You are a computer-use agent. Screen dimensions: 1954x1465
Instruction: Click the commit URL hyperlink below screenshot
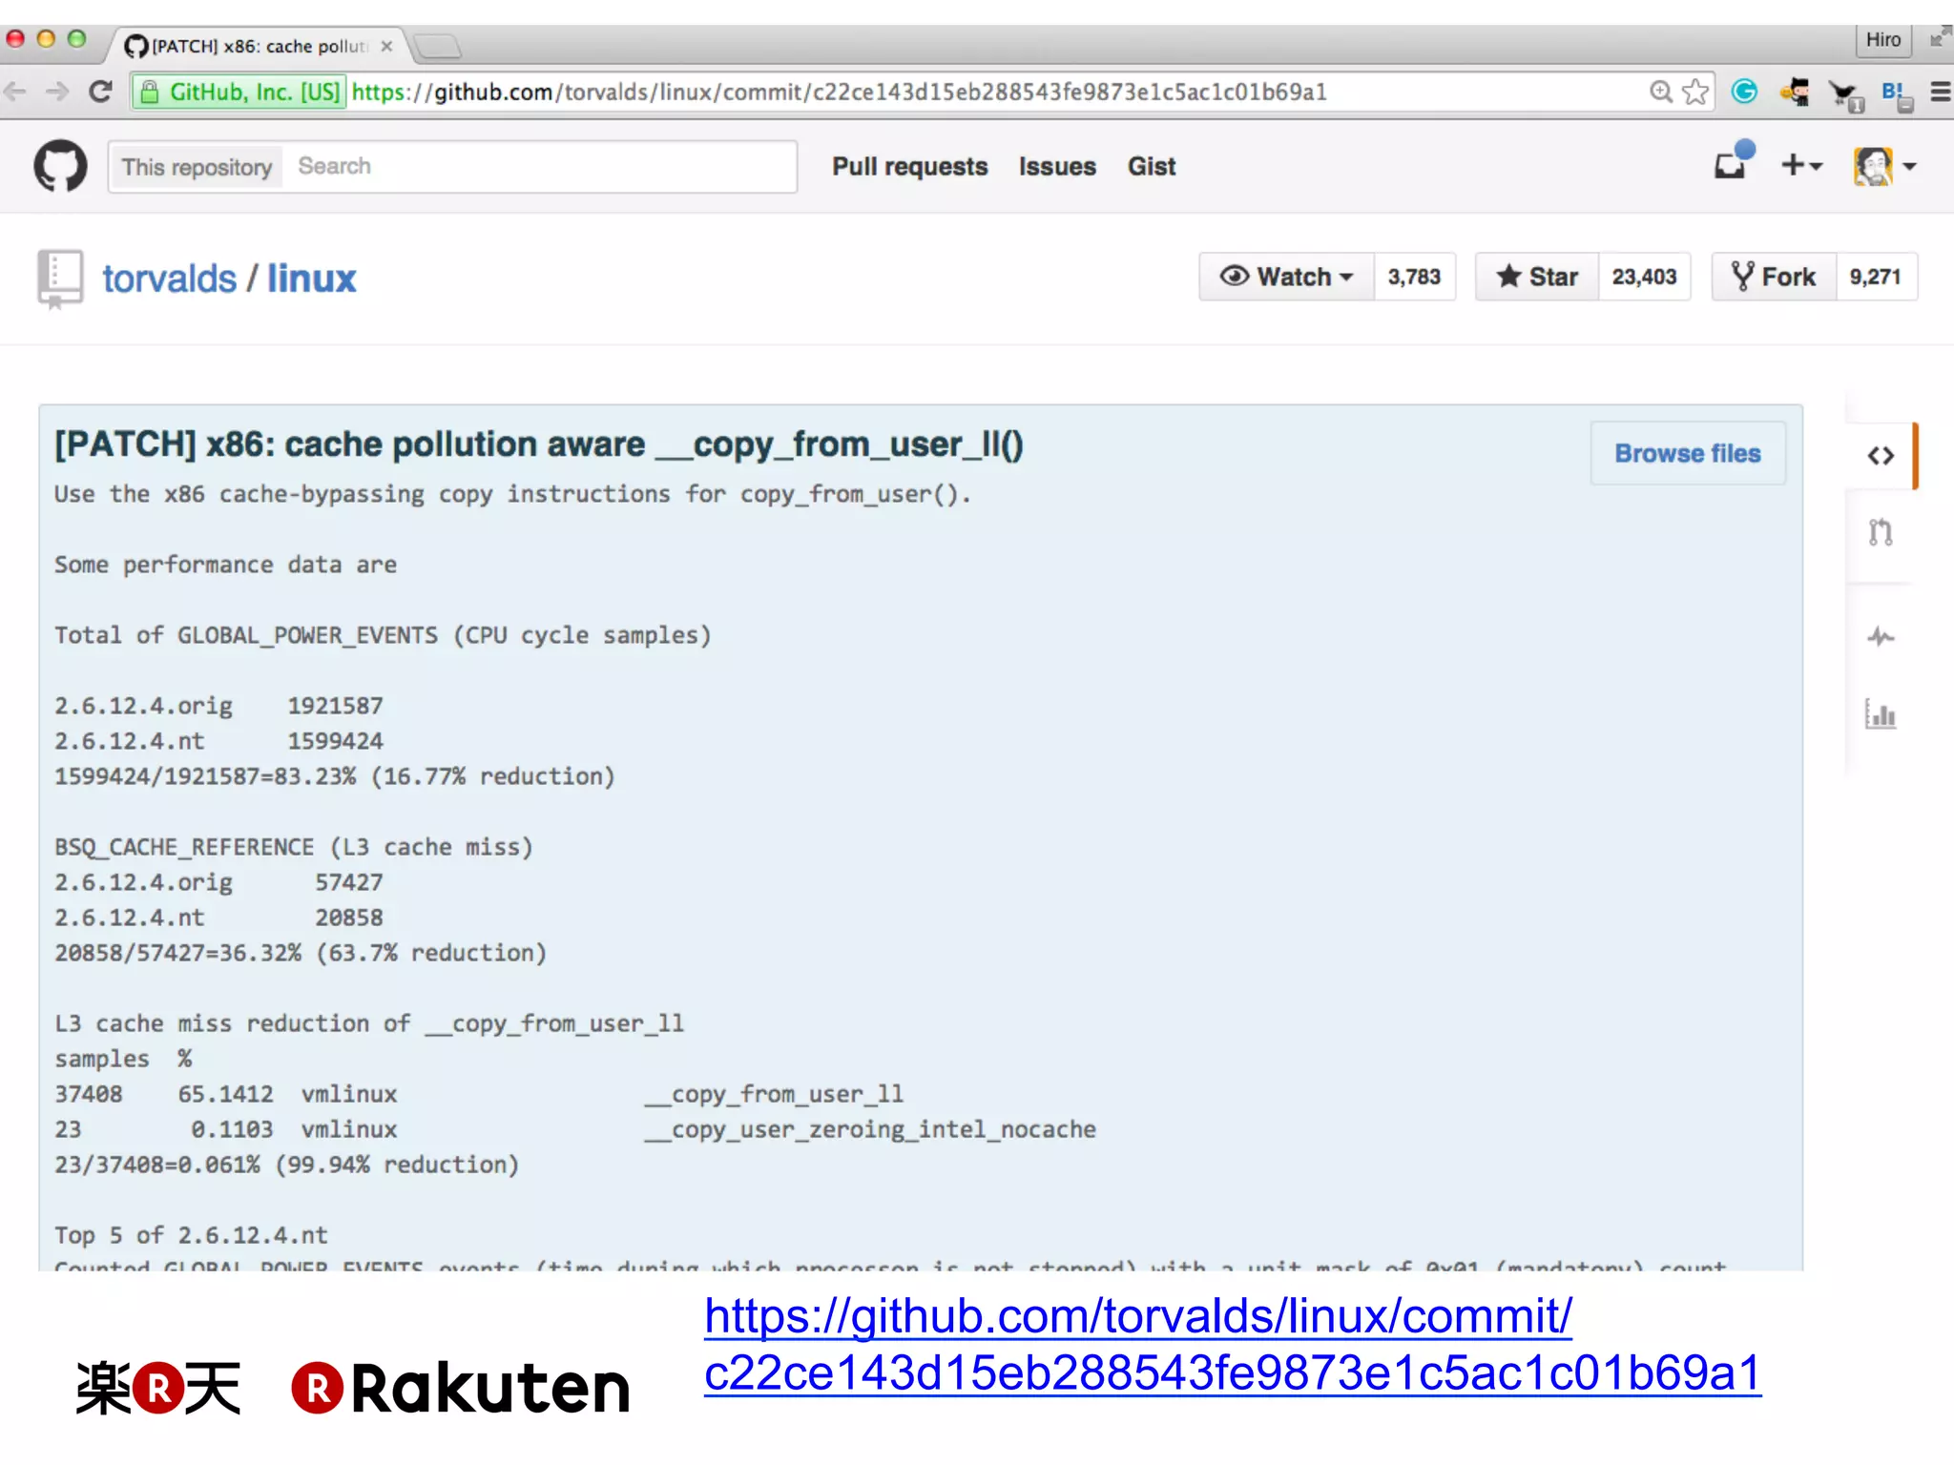coord(1233,1345)
